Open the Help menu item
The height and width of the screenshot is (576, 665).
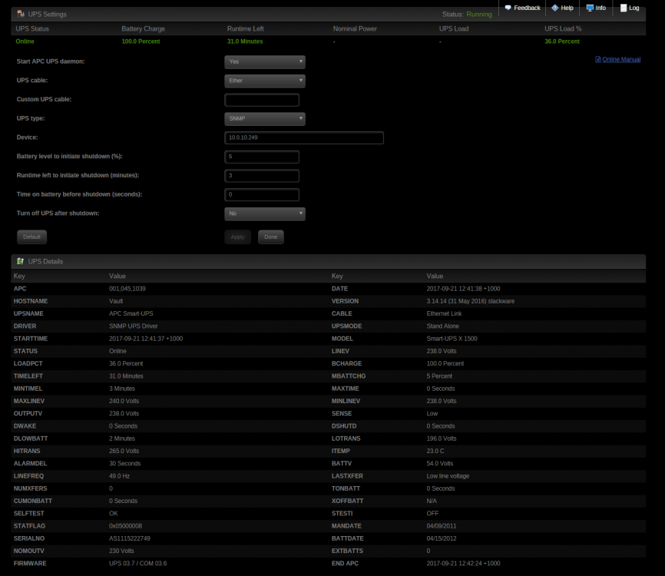click(x=562, y=8)
